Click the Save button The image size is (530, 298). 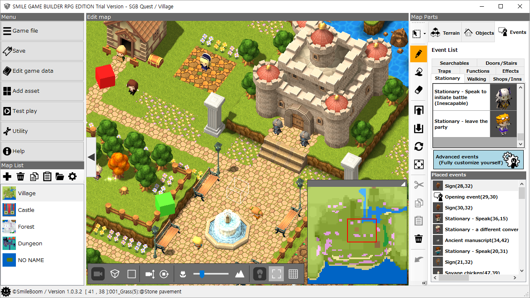(x=42, y=51)
